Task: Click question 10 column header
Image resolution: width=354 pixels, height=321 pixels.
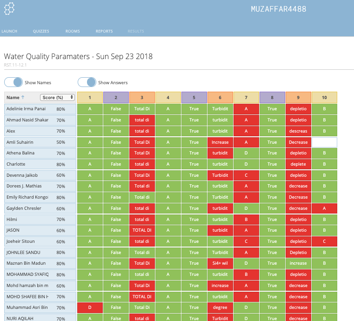Action: click(324, 98)
